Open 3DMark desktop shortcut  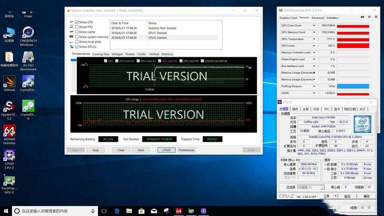(x=9, y=83)
